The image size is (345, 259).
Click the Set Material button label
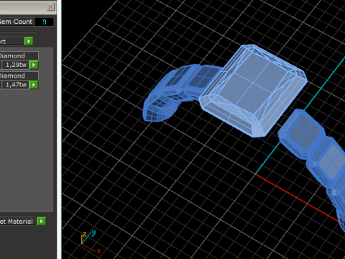point(17,222)
